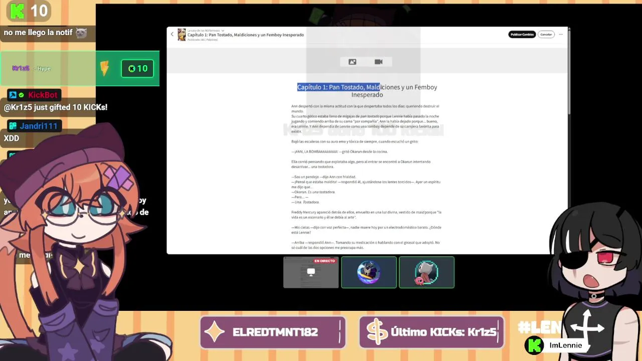Click the Kick logo beside ImLennie
The width and height of the screenshot is (642, 361).
pyautogui.click(x=534, y=345)
